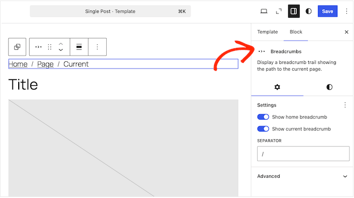Image resolution: width=354 pixels, height=198 pixels.
Task: Select the Title heading block
Action: click(23, 85)
